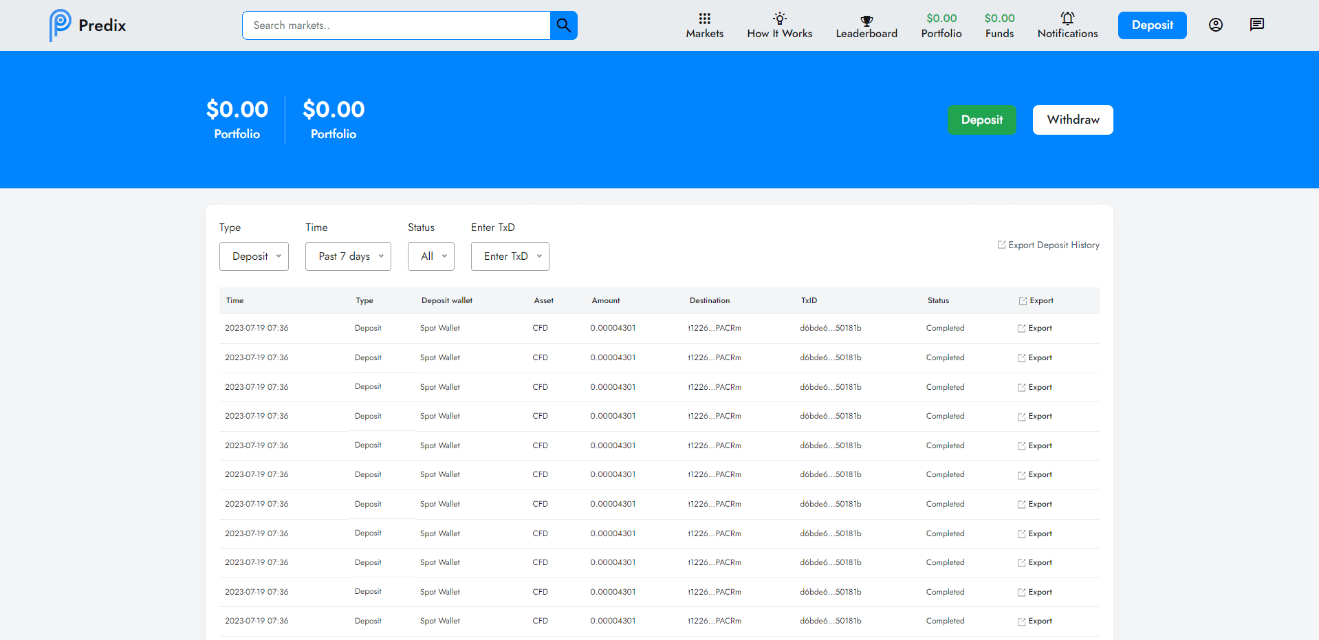This screenshot has height=640, width=1319.
Task: Open the Status All dropdown
Action: pos(431,256)
